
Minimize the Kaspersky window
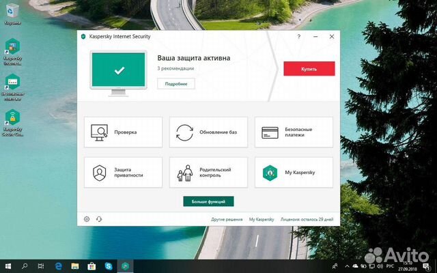pos(315,36)
